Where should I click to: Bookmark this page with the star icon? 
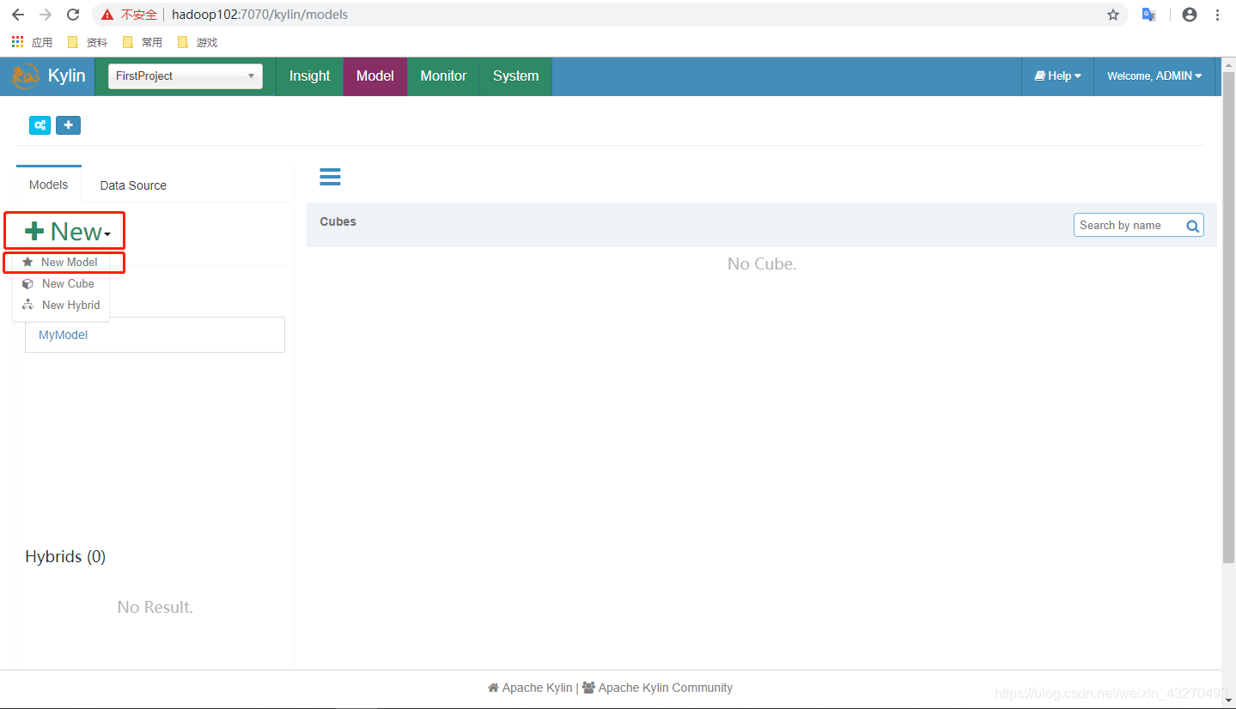pyautogui.click(x=1113, y=15)
